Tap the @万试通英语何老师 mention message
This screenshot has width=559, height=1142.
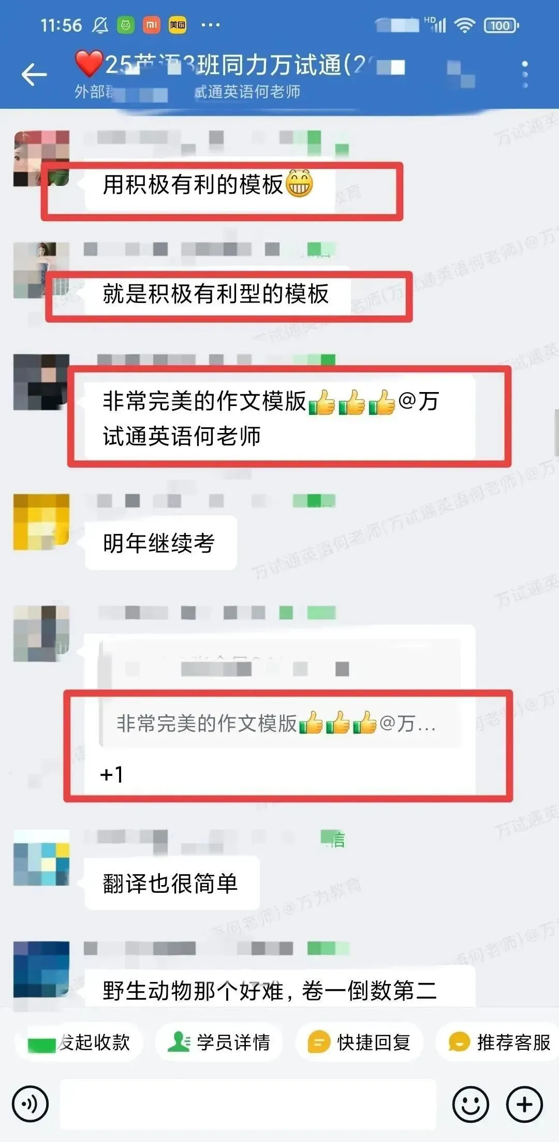point(280,417)
